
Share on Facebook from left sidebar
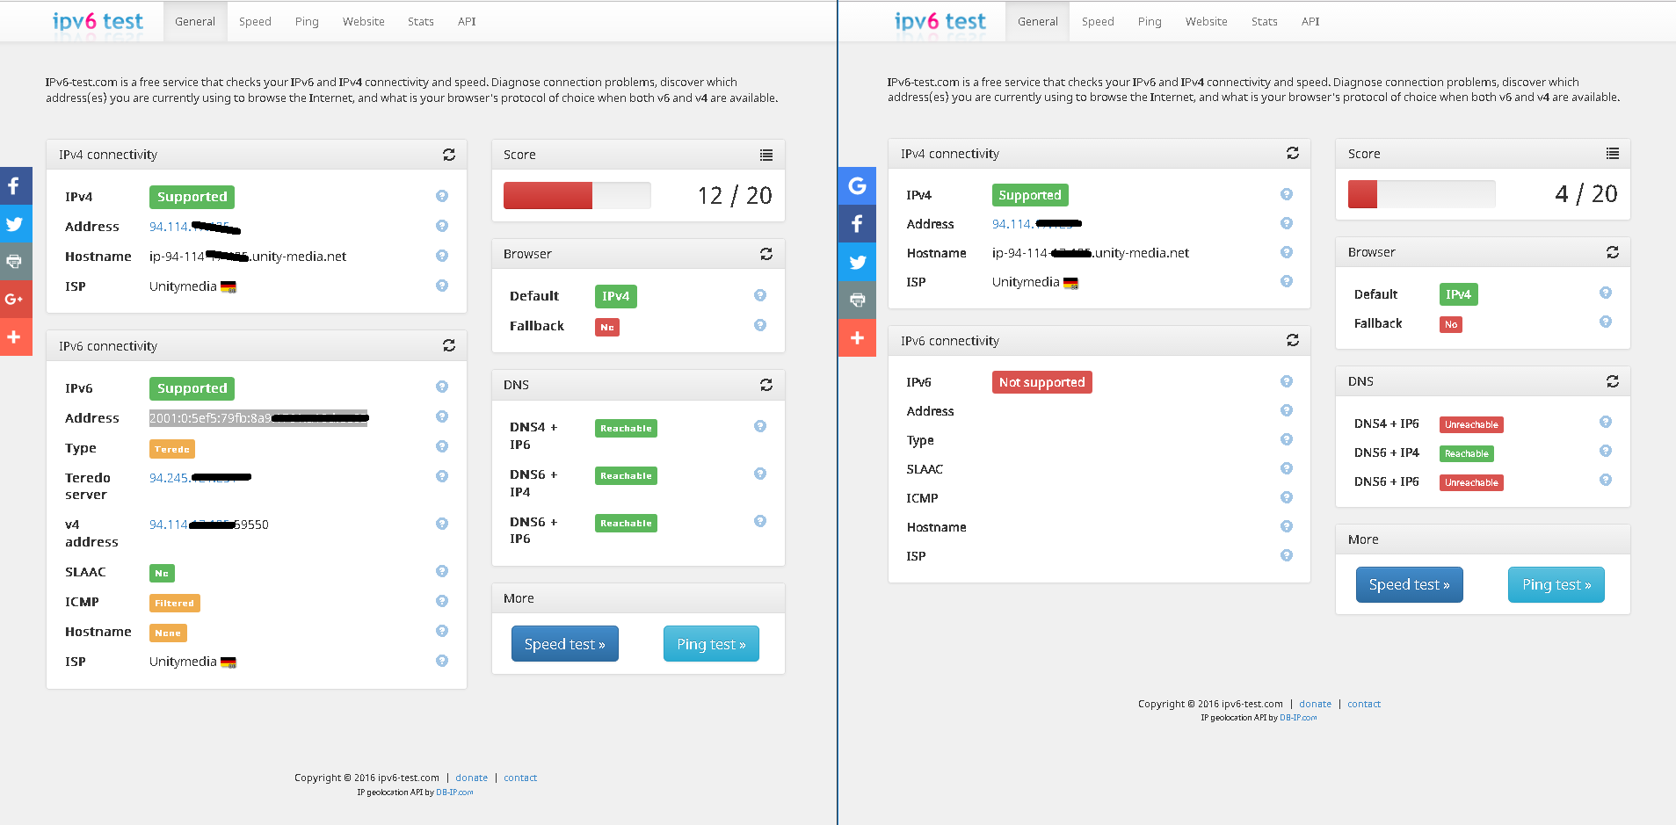(15, 186)
